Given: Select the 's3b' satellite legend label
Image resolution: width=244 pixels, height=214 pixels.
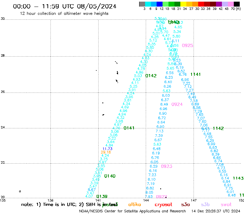Looking at the screenshot, I should click(205, 204).
